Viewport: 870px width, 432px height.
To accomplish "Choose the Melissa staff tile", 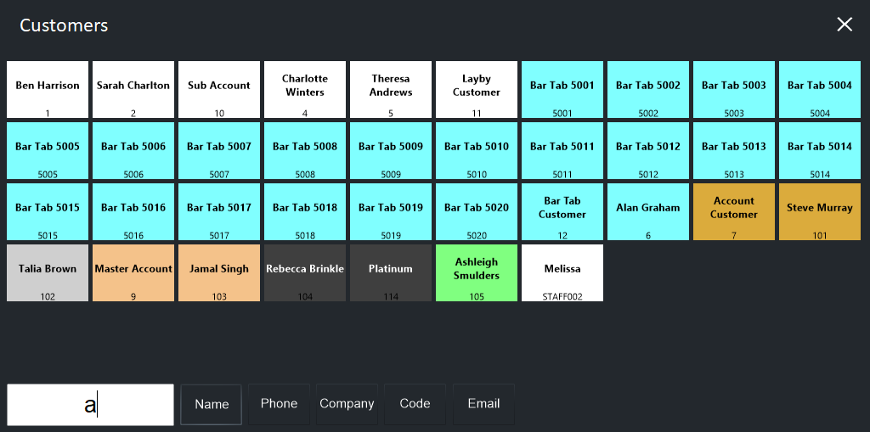I will click(562, 272).
